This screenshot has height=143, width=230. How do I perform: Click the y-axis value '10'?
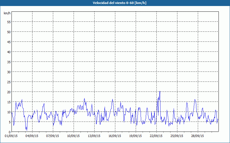point(9,112)
